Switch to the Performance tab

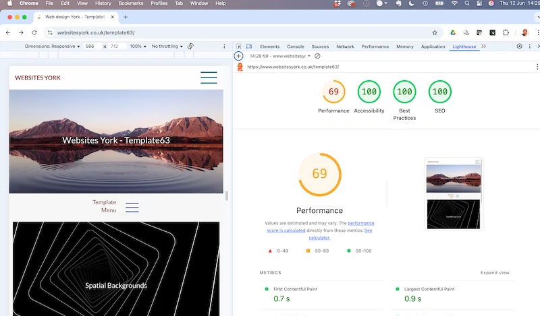(x=375, y=46)
